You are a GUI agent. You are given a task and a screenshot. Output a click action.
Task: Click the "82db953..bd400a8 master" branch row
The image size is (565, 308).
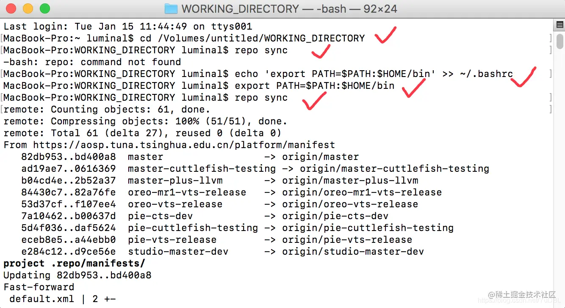[x=190, y=157]
